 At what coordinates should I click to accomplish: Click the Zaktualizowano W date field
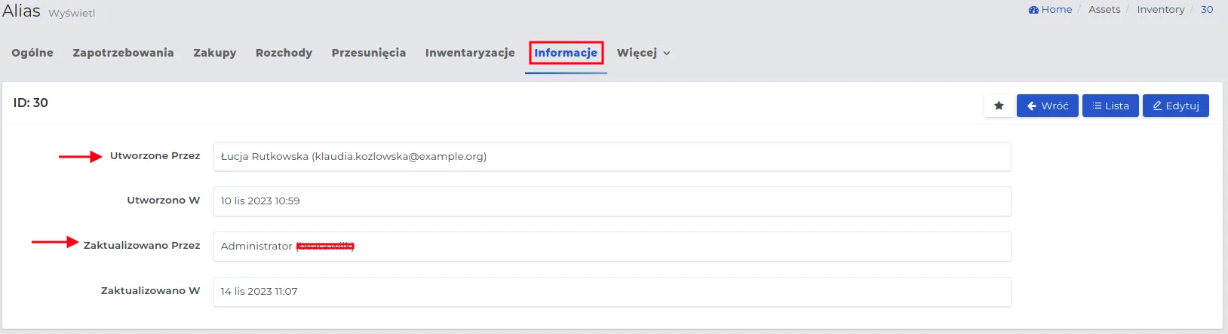(612, 292)
